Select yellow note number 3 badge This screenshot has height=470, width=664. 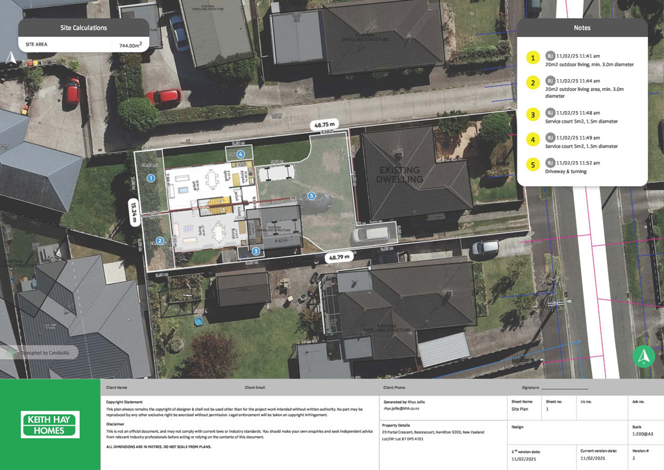pyautogui.click(x=533, y=115)
